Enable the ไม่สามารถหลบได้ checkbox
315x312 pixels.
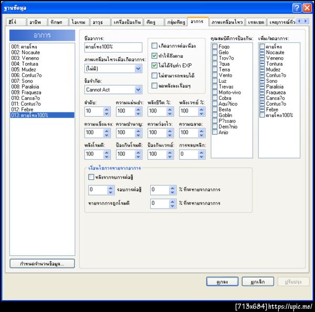click(154, 76)
